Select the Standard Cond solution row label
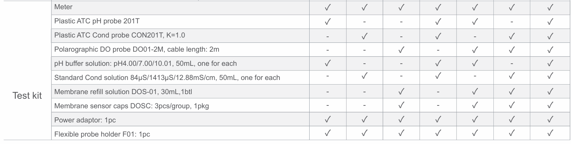Image resolution: width=571 pixels, height=144 pixels. (x=167, y=78)
